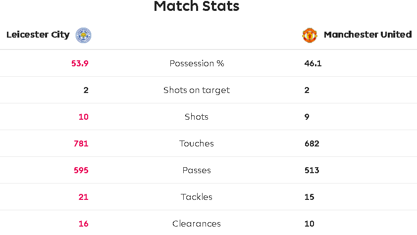Click the Manchester United club crest
Screen dimensions: 417x235
310,35
